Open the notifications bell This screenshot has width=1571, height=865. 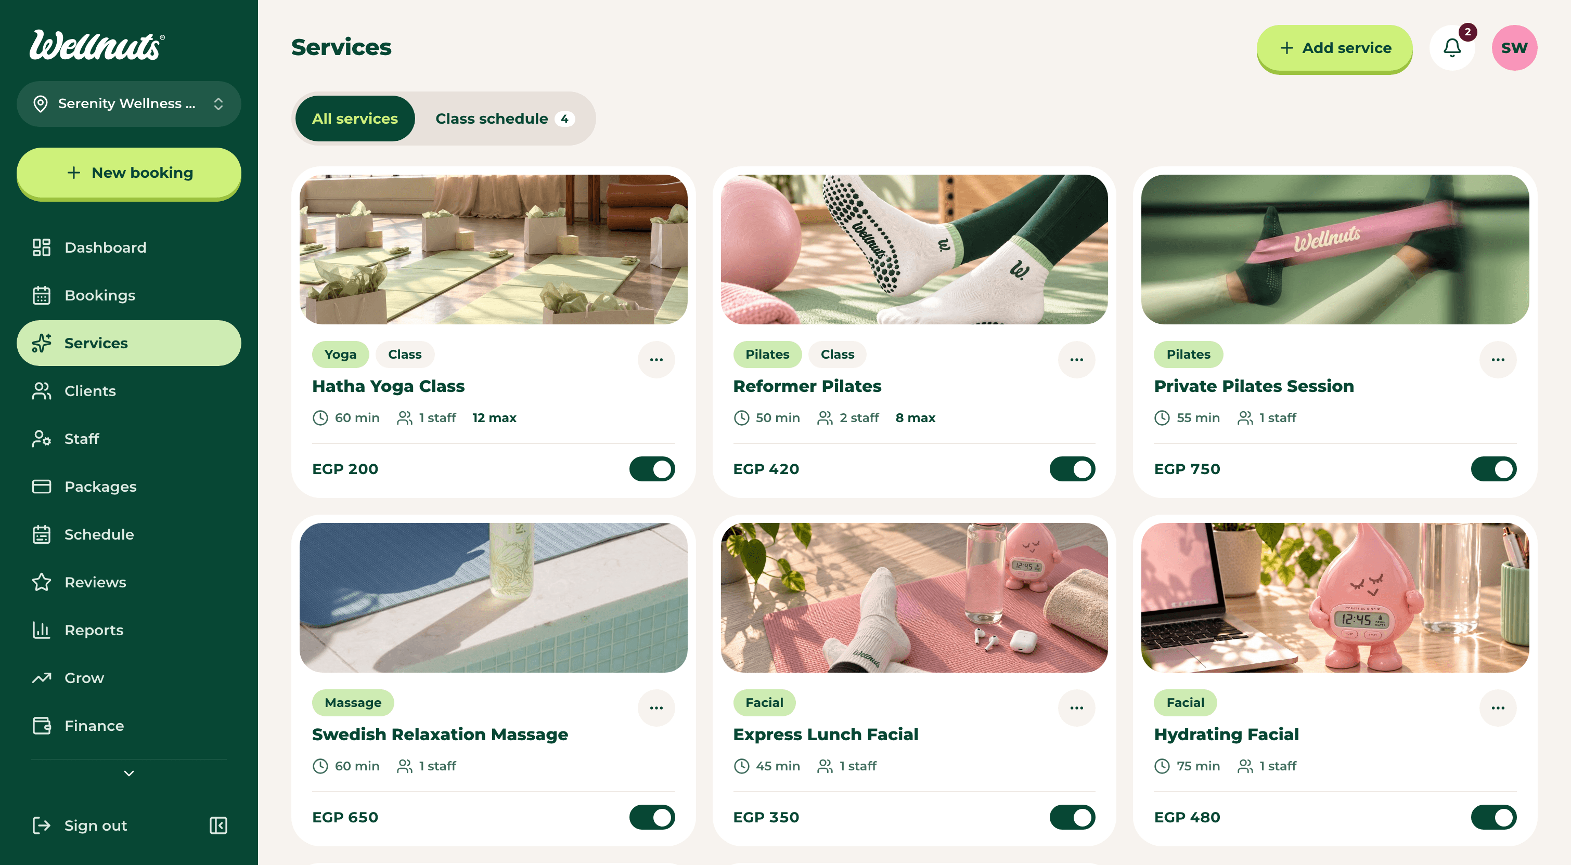point(1452,47)
